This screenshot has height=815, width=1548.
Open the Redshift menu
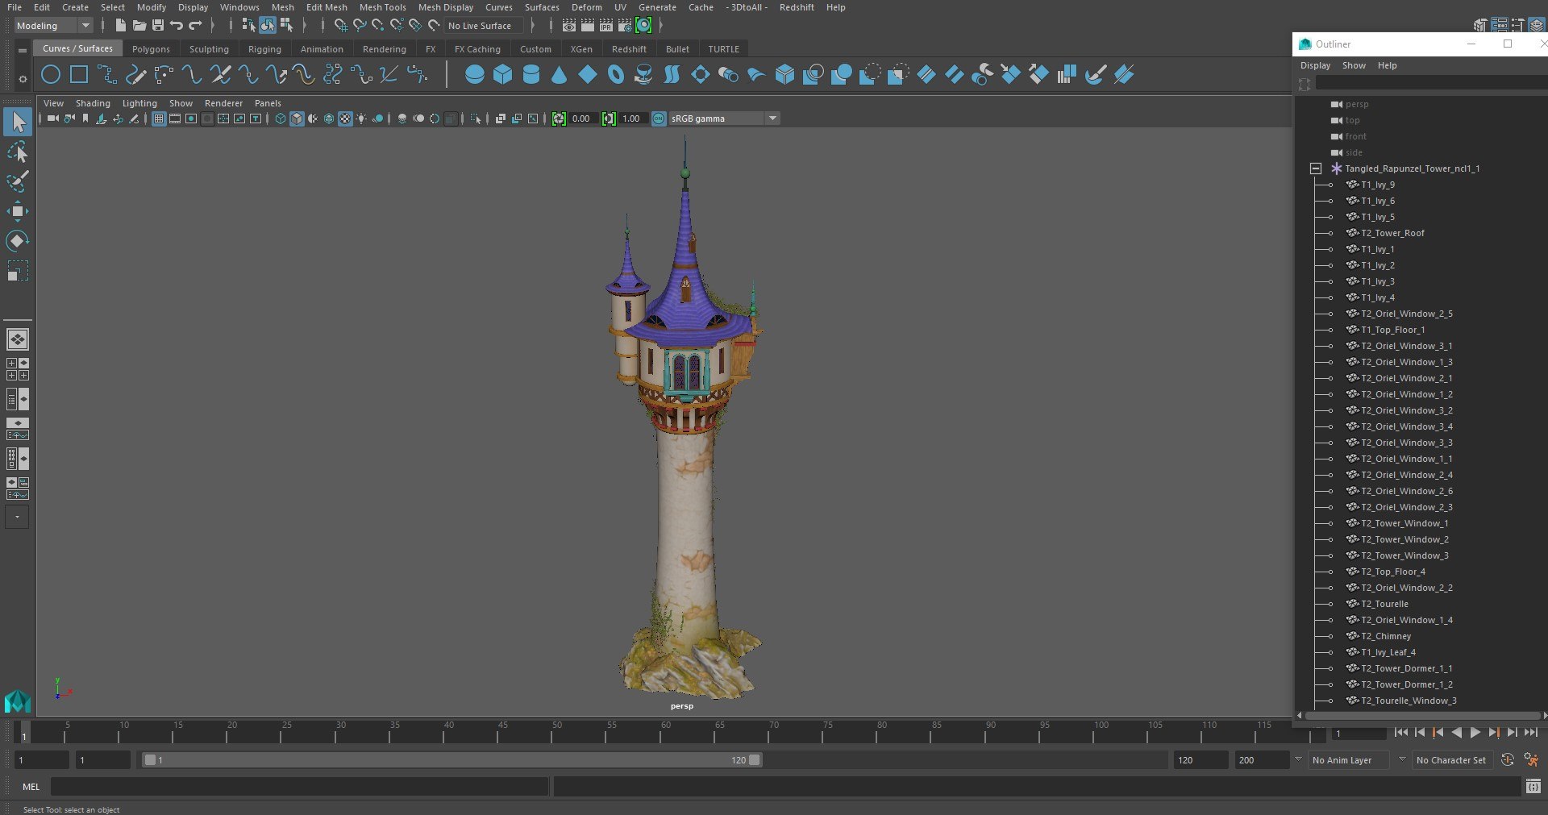click(796, 7)
